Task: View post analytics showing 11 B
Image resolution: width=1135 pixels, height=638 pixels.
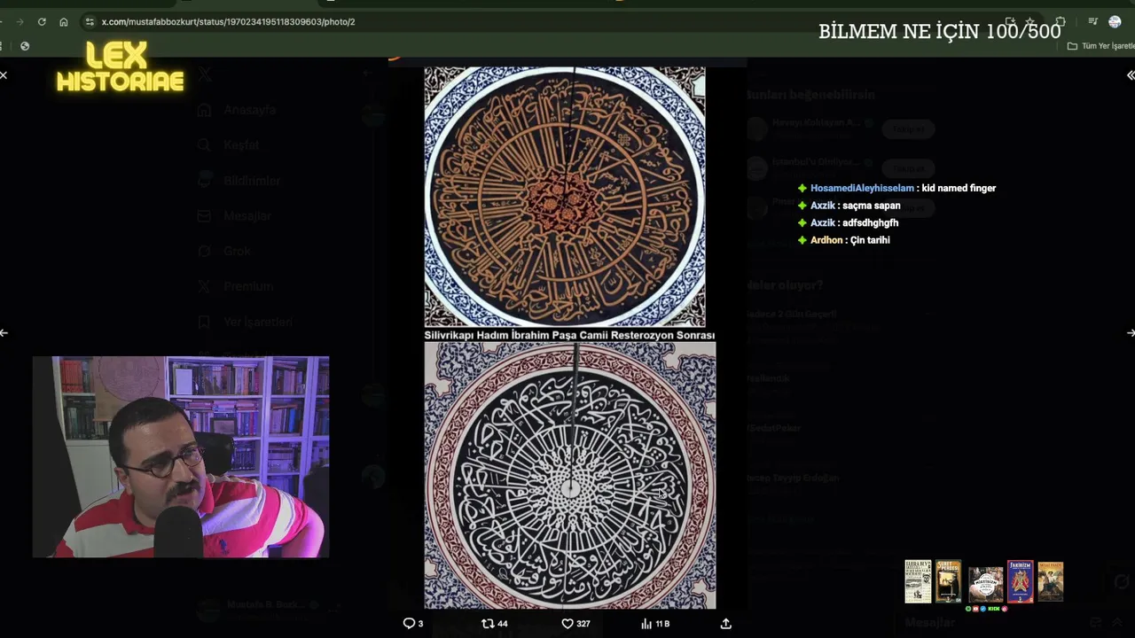Action: tap(655, 624)
